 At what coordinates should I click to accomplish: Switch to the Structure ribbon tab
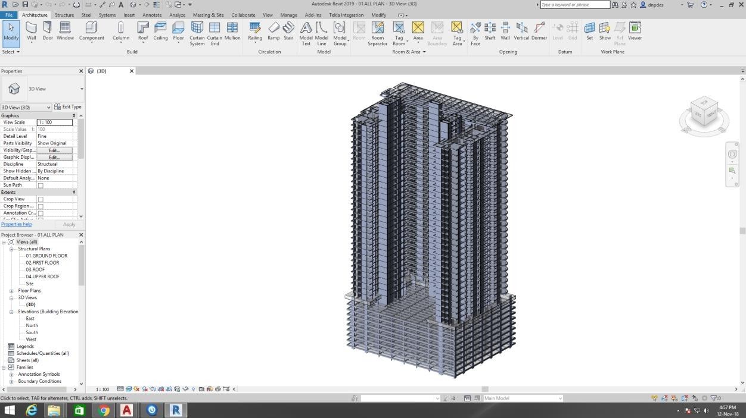pyautogui.click(x=64, y=15)
